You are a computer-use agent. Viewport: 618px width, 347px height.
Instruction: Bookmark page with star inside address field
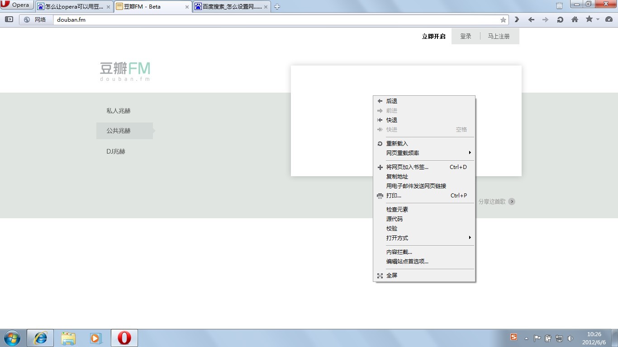pos(503,20)
